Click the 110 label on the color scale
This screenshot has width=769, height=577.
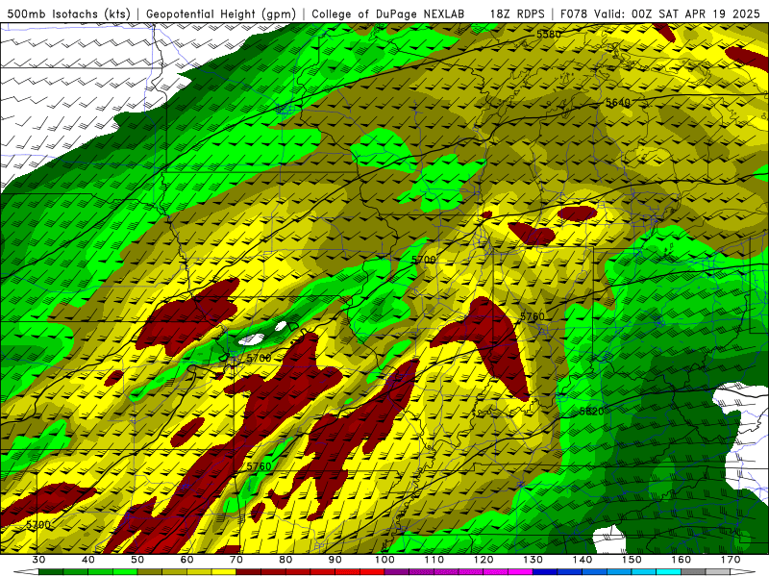(434, 560)
